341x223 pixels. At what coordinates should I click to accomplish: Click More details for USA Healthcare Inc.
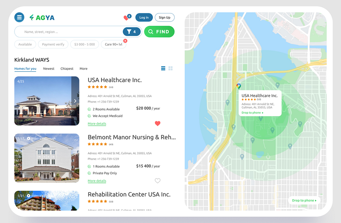97,123
